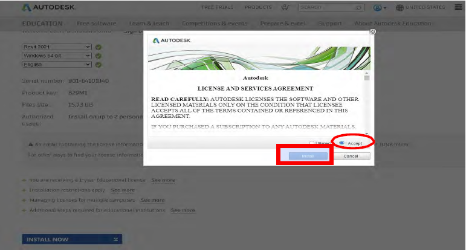Click the Cancel button in the dialog
Screen dimensions: 466x252
(351, 156)
